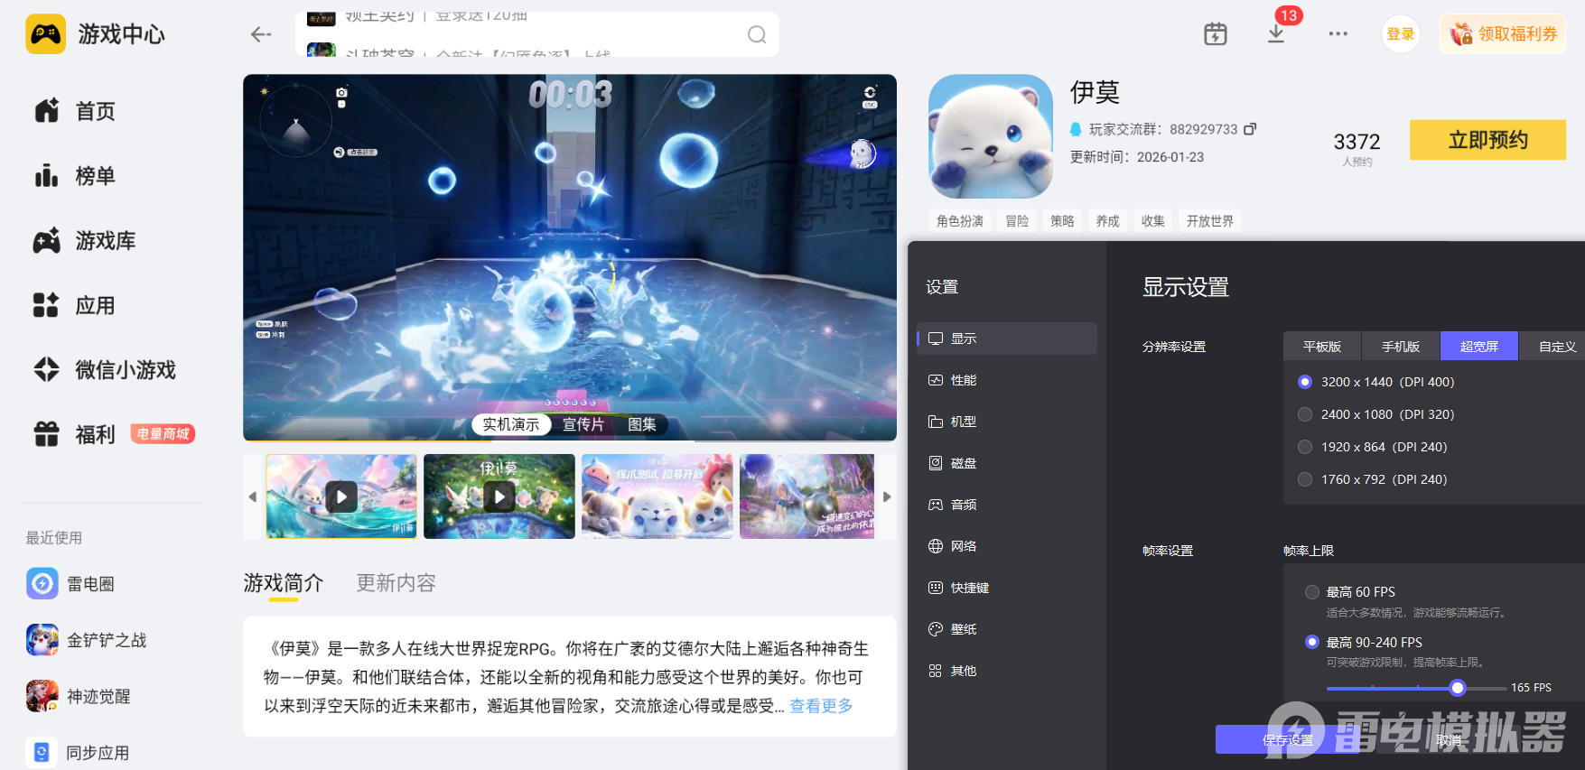This screenshot has height=770, width=1585.
Task: Click the 立即预约 pre-register button
Action: [x=1488, y=140]
